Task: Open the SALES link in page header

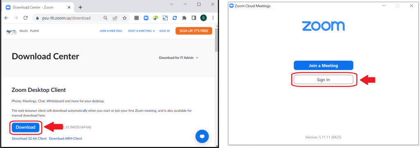Action: (23, 31)
